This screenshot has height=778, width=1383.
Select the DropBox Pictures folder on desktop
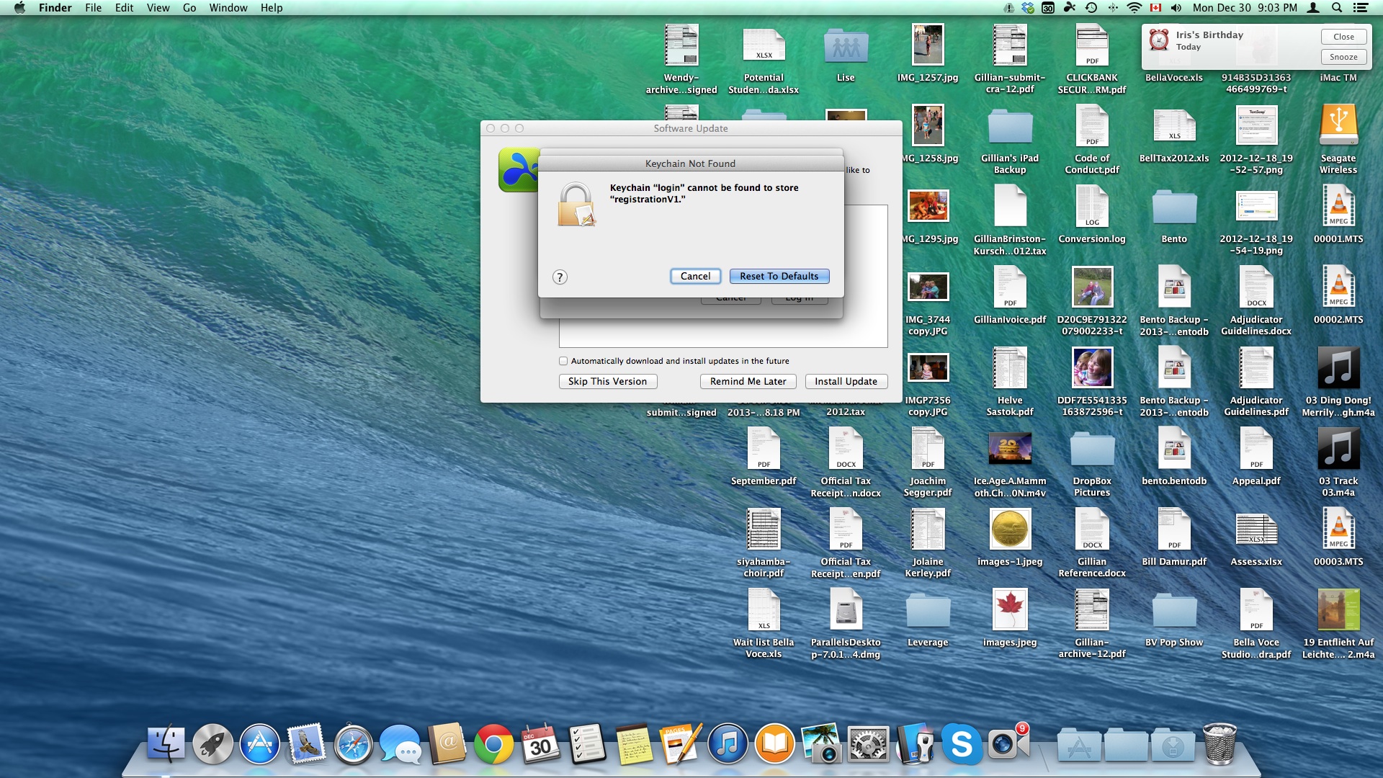pos(1091,452)
